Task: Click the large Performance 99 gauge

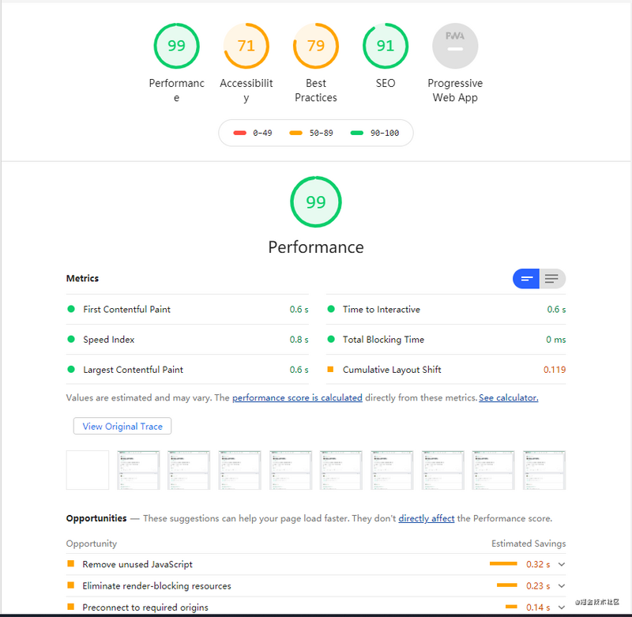Action: [315, 201]
